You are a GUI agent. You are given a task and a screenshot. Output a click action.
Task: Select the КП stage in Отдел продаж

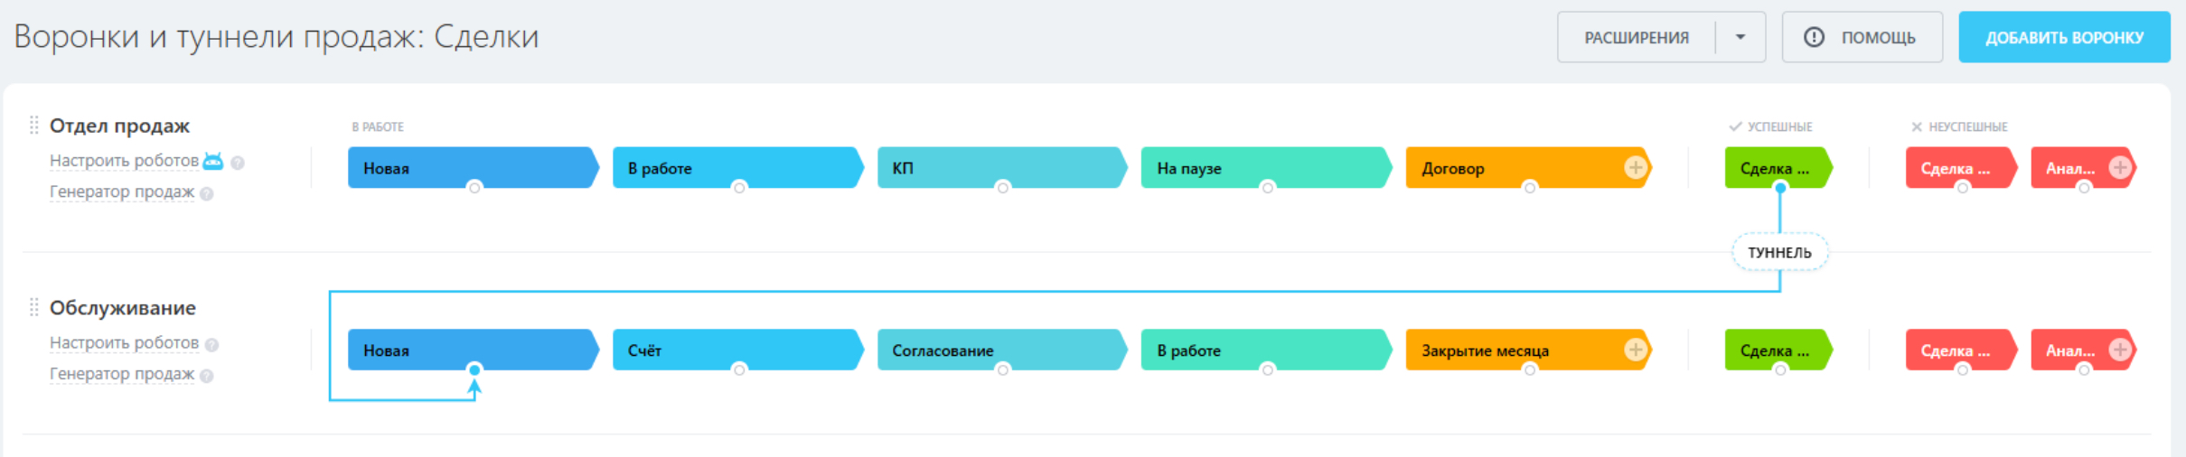1002,168
